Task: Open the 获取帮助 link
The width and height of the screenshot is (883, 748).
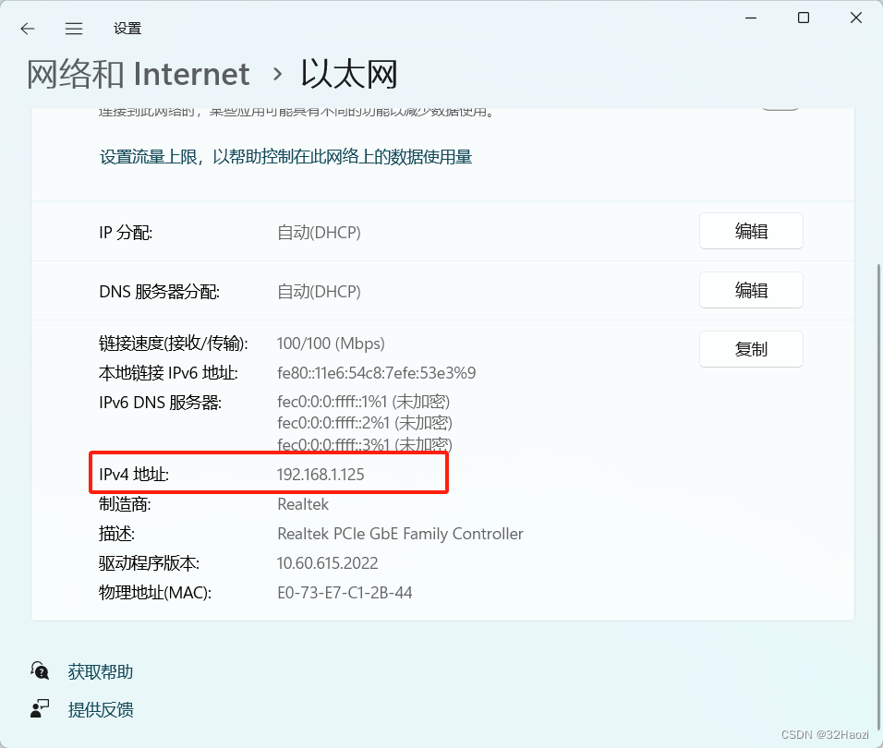Action: (x=100, y=671)
